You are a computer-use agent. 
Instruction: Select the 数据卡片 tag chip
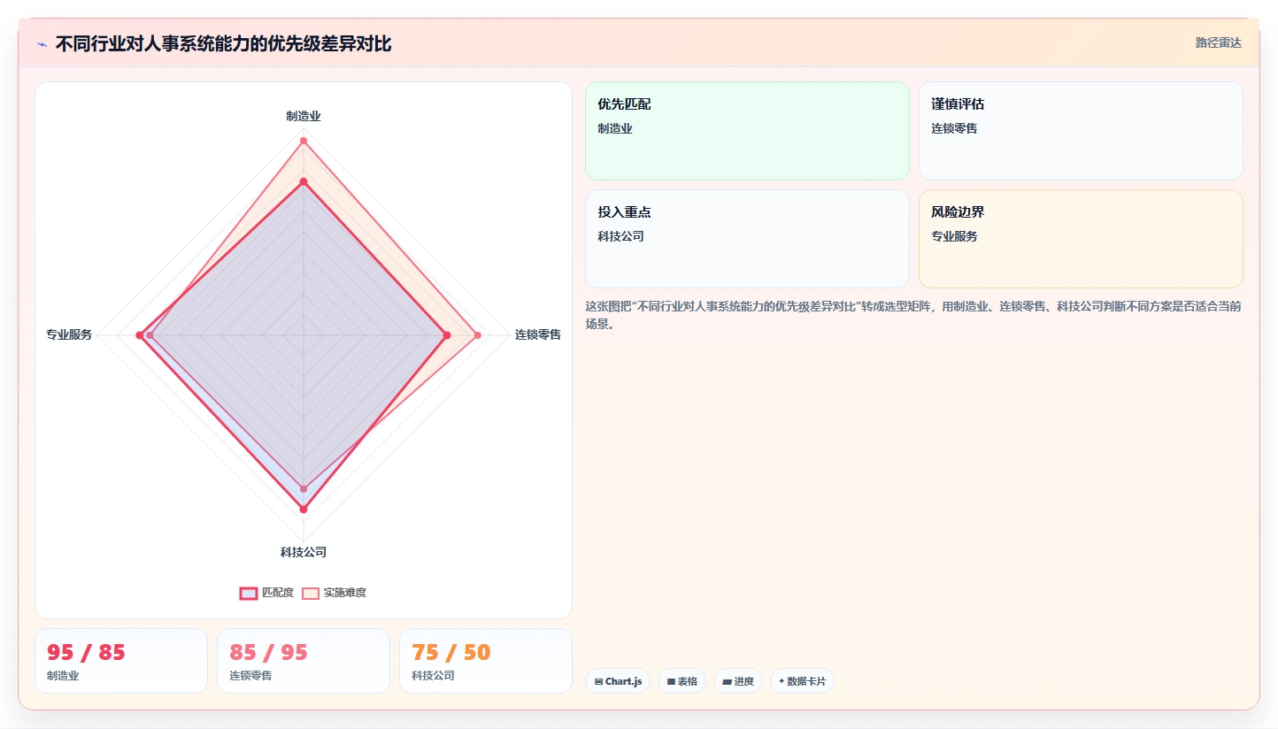[802, 681]
